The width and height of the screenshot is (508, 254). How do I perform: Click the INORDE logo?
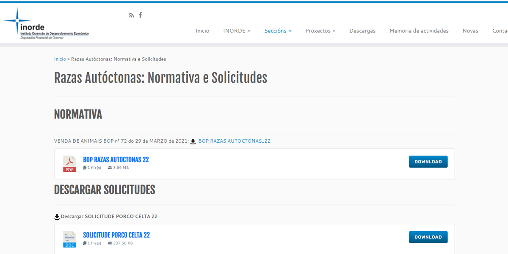[x=46, y=24]
